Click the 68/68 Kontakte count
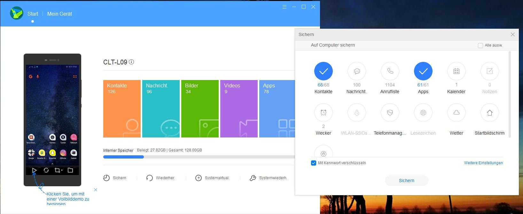Screen dimensions: 523x214 tap(324, 85)
